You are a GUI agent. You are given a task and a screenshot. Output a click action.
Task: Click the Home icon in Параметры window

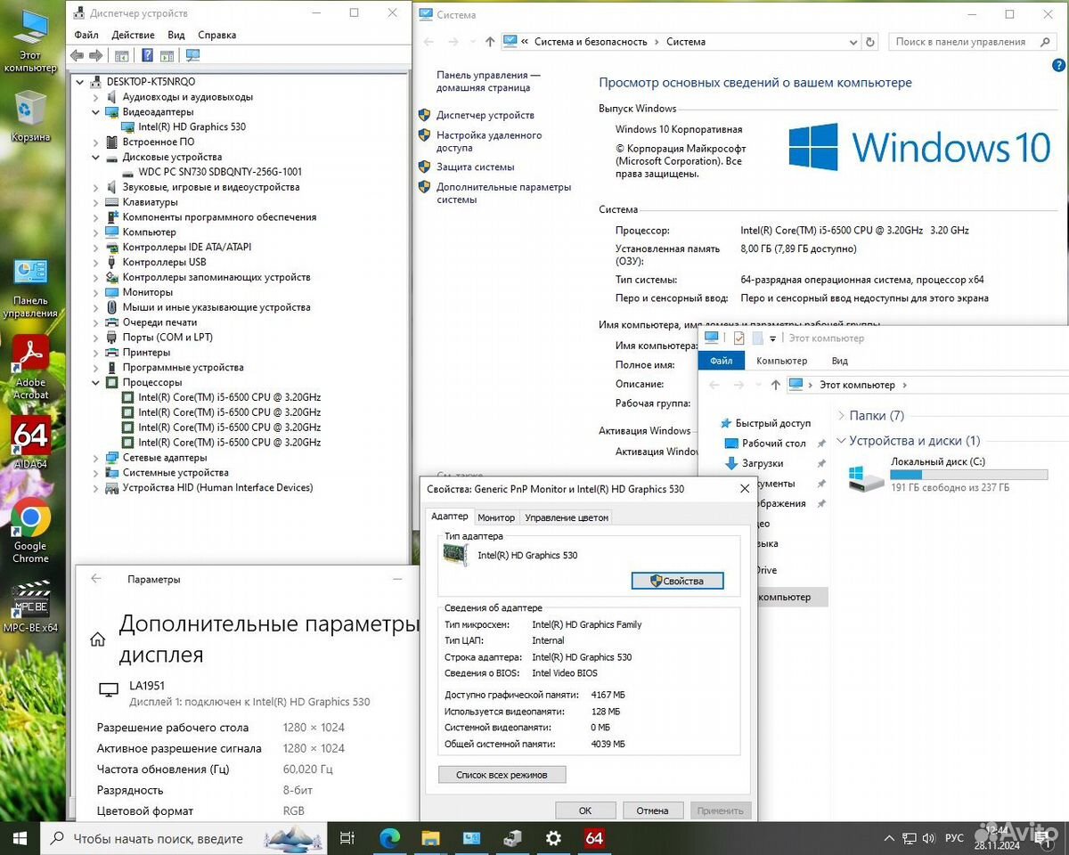pos(98,639)
